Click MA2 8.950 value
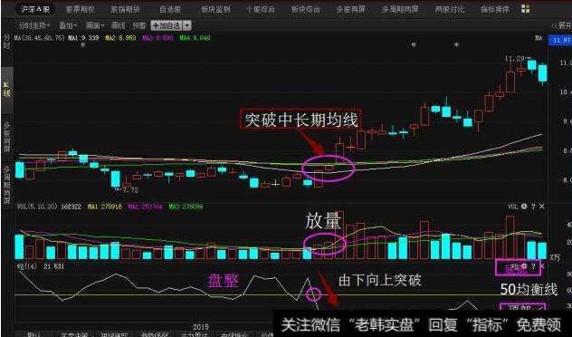Image resolution: width=572 pixels, height=337 pixels. pyautogui.click(x=120, y=38)
